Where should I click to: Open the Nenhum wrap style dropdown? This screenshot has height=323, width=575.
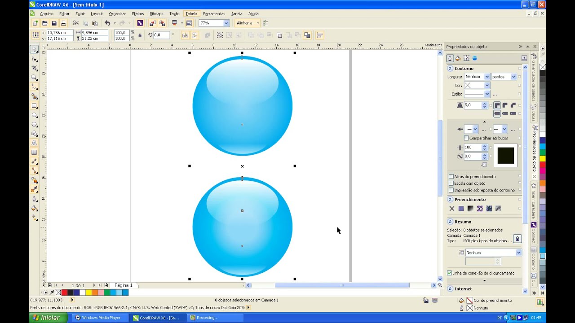coord(518,253)
